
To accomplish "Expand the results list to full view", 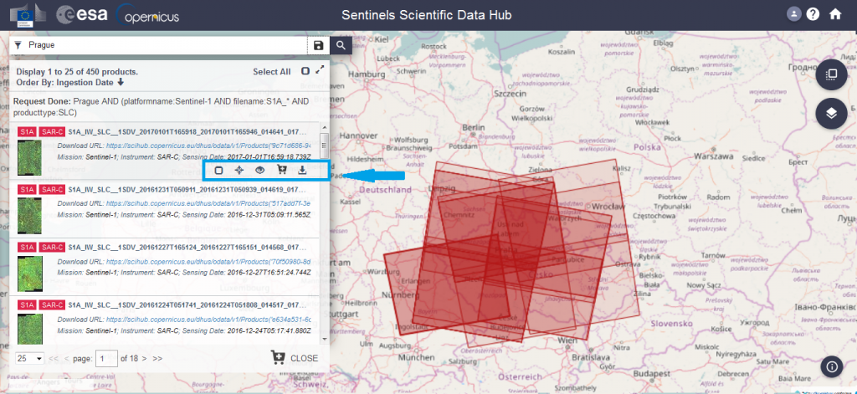I will tap(320, 70).
